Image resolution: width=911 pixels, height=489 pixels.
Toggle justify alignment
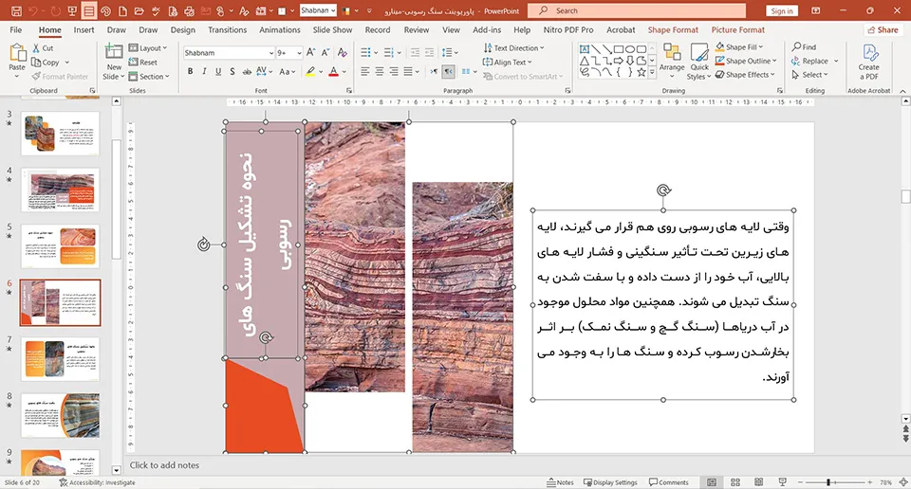pos(408,71)
